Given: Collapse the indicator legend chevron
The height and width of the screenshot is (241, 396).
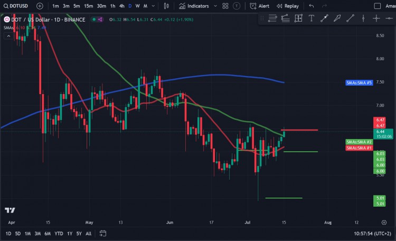Looking at the screenshot, I should (8, 36).
